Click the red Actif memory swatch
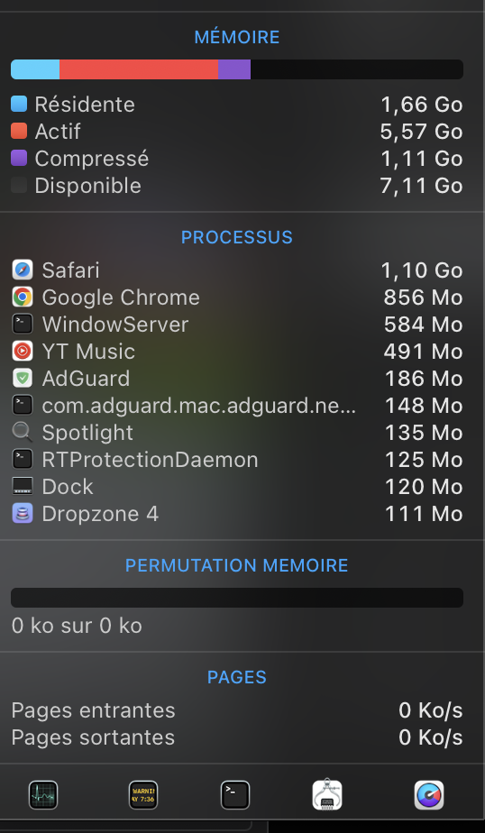The image size is (485, 833). coord(19,131)
